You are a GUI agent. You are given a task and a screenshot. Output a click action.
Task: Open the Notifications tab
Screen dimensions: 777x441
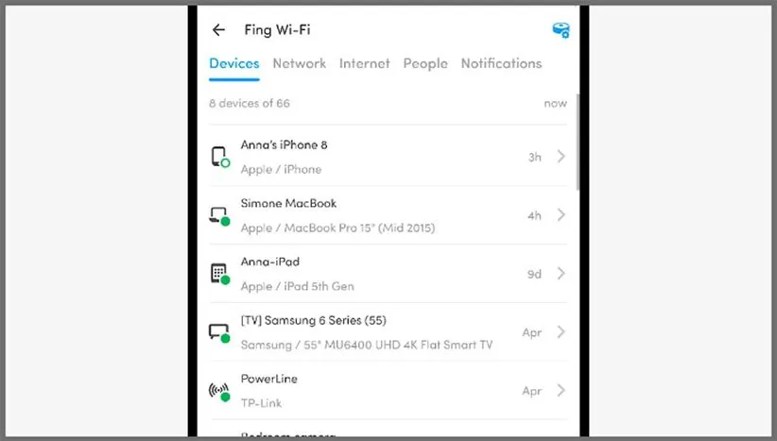(x=501, y=63)
